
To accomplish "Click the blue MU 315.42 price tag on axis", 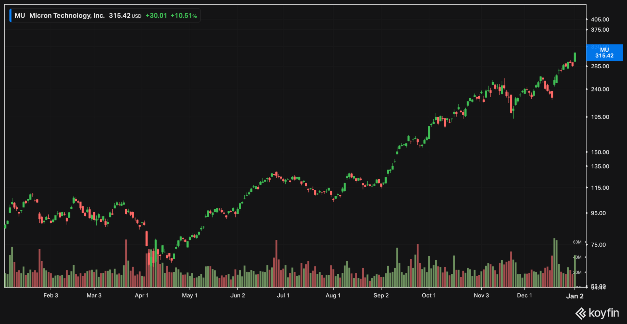I will pyautogui.click(x=604, y=53).
